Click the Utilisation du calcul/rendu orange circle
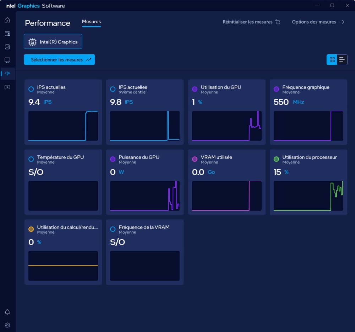The width and height of the screenshot is (355, 332). [31, 229]
